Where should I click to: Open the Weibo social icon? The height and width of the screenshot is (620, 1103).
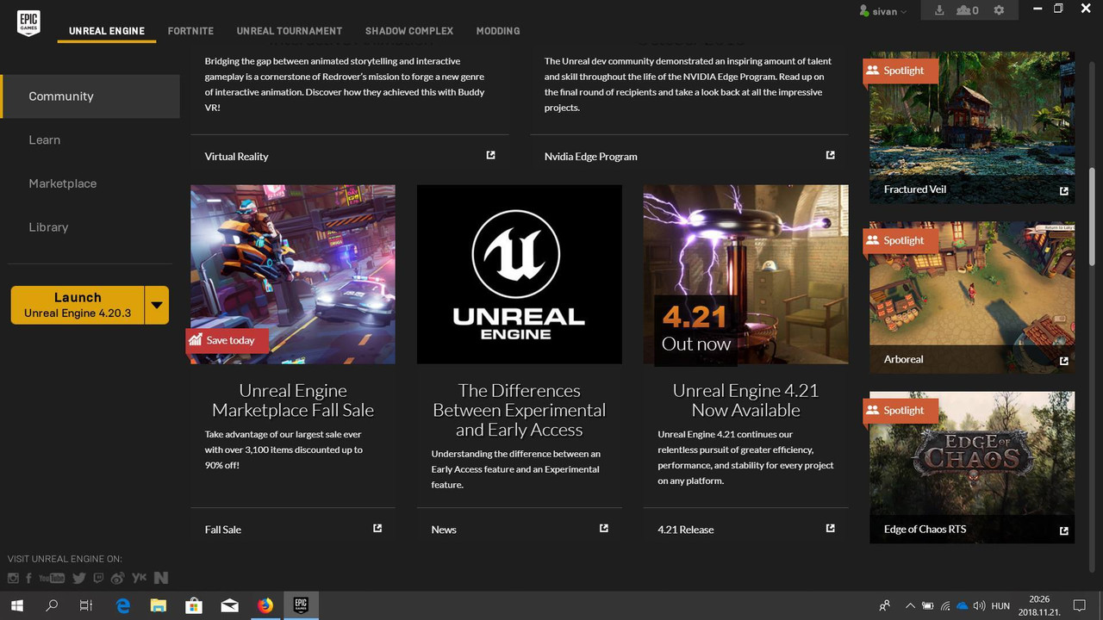click(x=118, y=579)
